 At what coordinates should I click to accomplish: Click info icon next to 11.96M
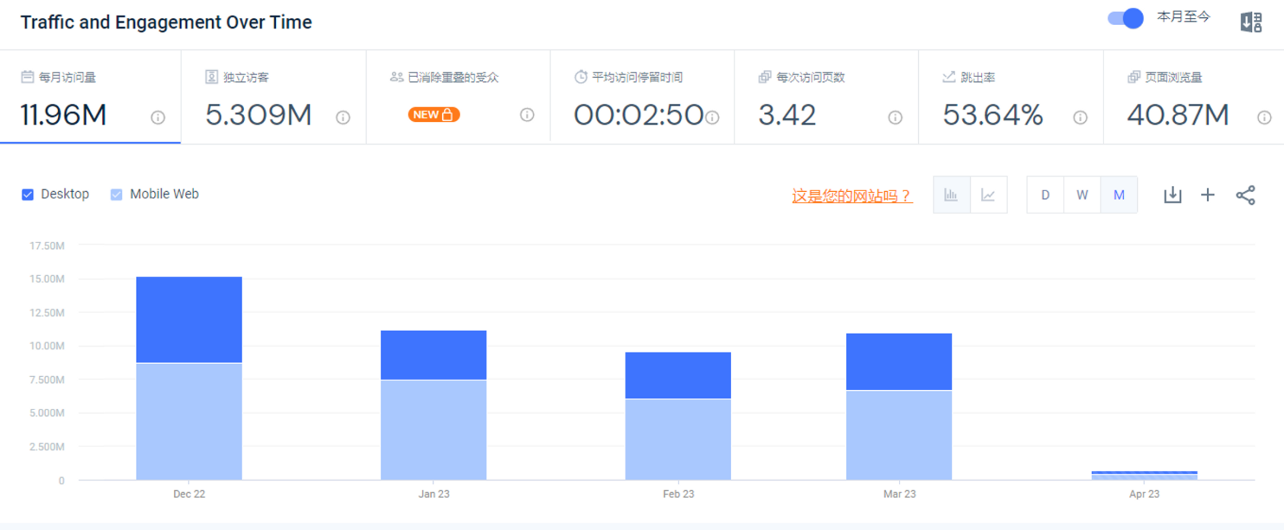coord(158,118)
